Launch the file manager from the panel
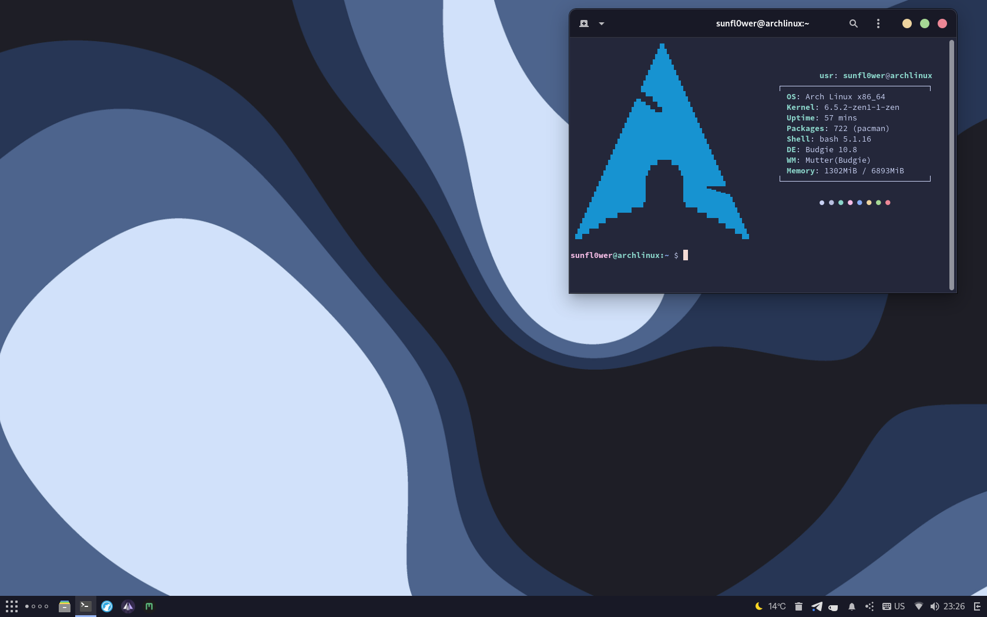The image size is (987, 617). pos(65,606)
